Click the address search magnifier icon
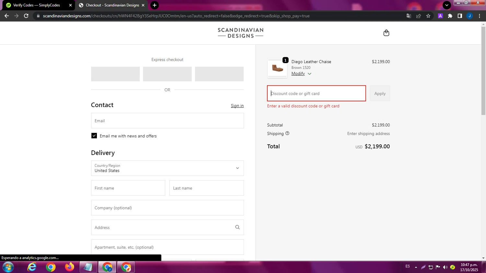Screen dimensions: 486x273 coord(237,227)
